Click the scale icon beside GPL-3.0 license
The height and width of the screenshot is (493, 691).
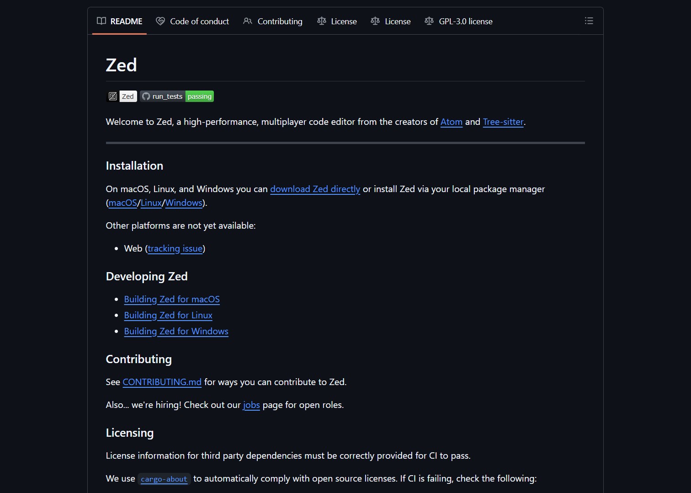click(429, 21)
